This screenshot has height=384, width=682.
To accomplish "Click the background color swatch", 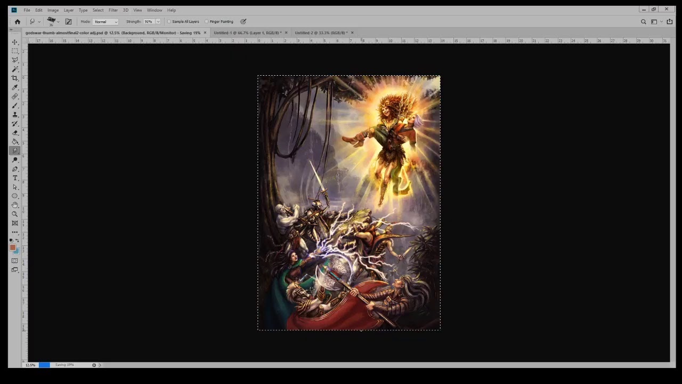I will coord(17,251).
